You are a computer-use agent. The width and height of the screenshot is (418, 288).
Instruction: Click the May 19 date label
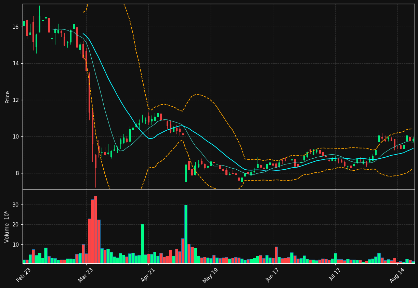[210, 275]
